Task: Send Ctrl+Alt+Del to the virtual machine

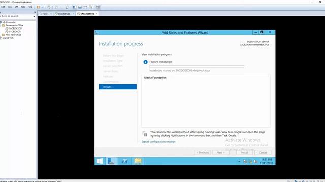Action: point(49,7)
